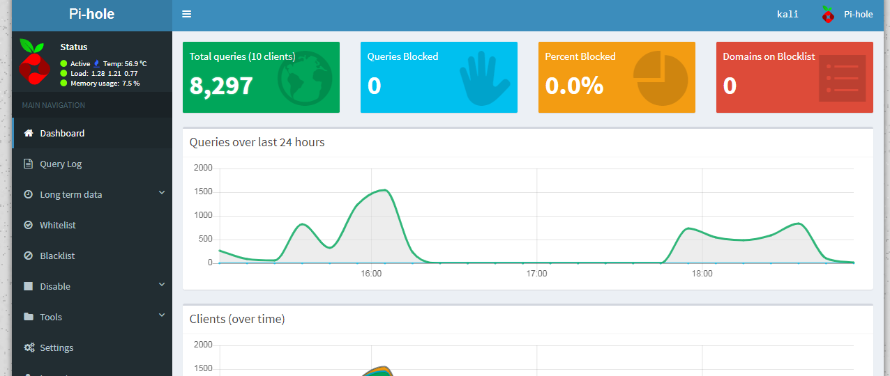Click the Tools folder icon
The height and width of the screenshot is (376, 890).
tap(29, 317)
